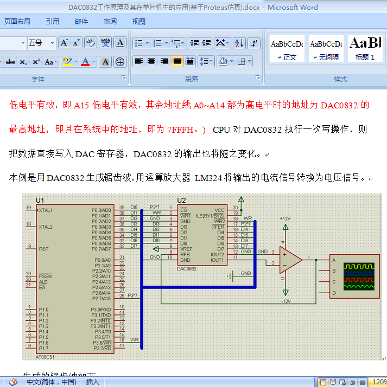Click the word 'LM324' in the paragraph
387x387 pixels.
tap(208, 178)
